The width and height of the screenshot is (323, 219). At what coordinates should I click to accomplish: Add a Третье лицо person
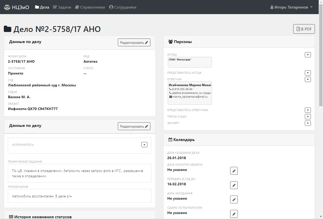pos(308,117)
